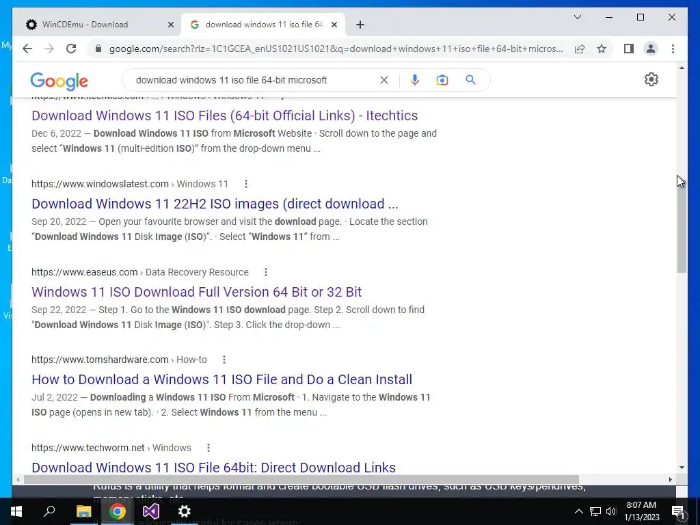Image resolution: width=700 pixels, height=525 pixels.
Task: Close the WinCDEmu - Download tab
Action: point(170,25)
